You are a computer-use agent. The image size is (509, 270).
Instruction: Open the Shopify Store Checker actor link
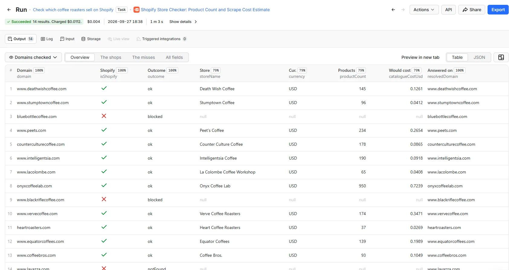(205, 10)
